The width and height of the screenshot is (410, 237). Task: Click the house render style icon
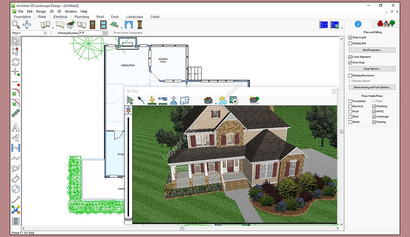[x=208, y=100]
